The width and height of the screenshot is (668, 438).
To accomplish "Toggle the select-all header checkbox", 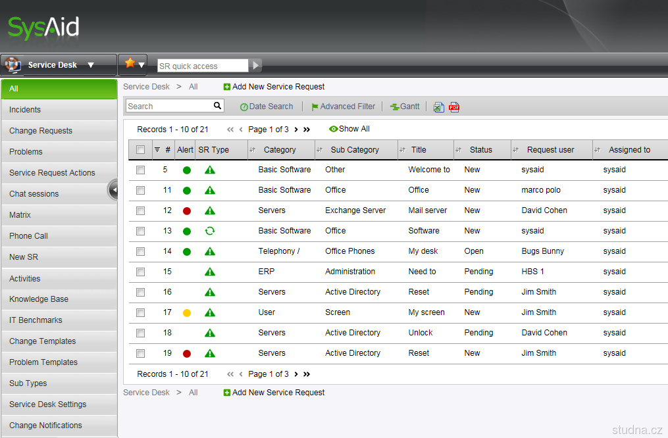I will [140, 150].
